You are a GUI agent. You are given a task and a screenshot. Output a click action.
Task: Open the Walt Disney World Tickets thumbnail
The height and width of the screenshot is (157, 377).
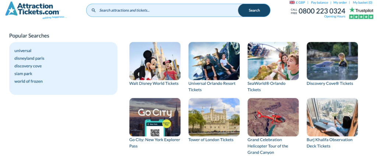[x=155, y=61]
